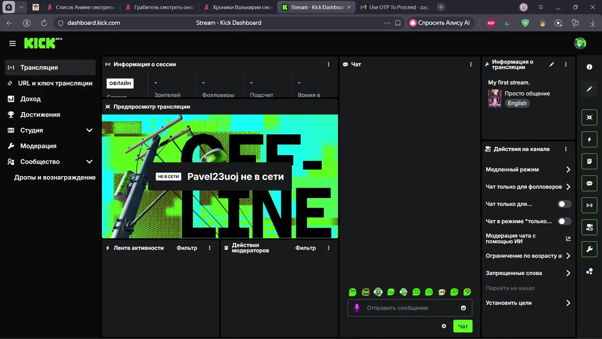Screen dimensions: 602x339
Task: Open browser tab list dropdown arrow
Action: (21, 7)
